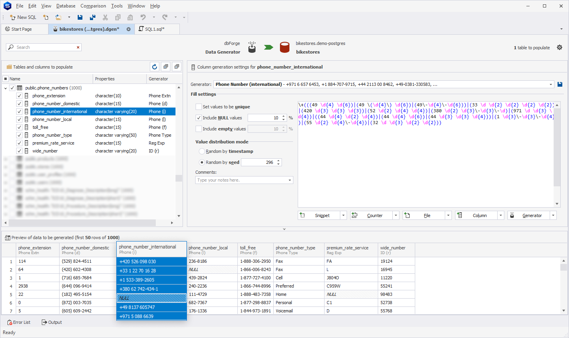Toggle the public.phone_numbers table checkbox
This screenshot has width=569, height=338.
[12, 88]
